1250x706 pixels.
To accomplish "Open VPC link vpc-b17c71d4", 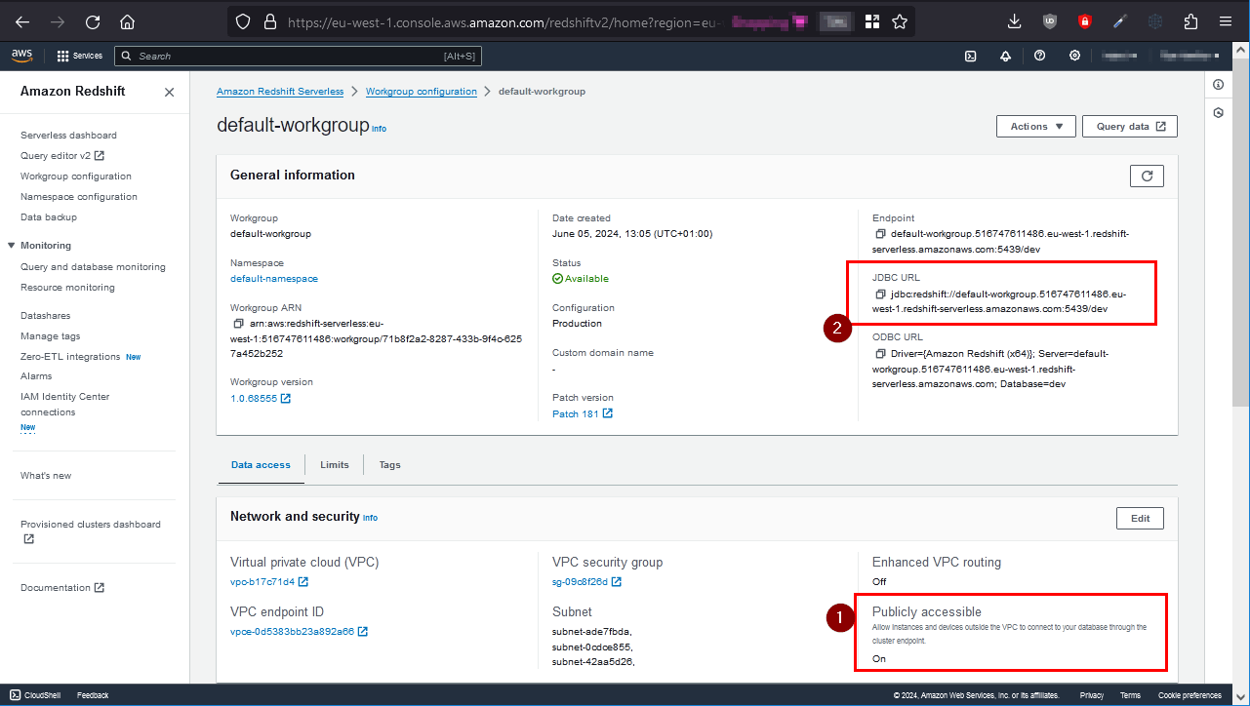I will [269, 582].
